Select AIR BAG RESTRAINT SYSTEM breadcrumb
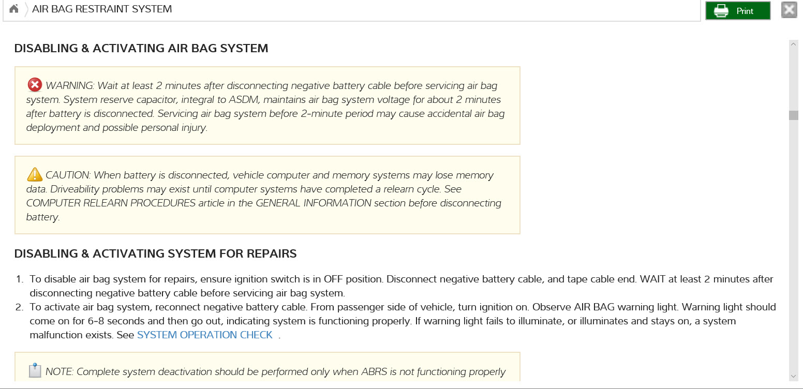This screenshot has height=389, width=803. [102, 9]
